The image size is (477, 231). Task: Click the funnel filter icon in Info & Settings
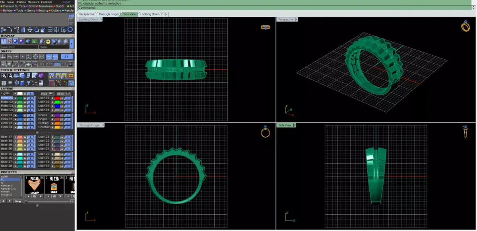click(x=29, y=83)
